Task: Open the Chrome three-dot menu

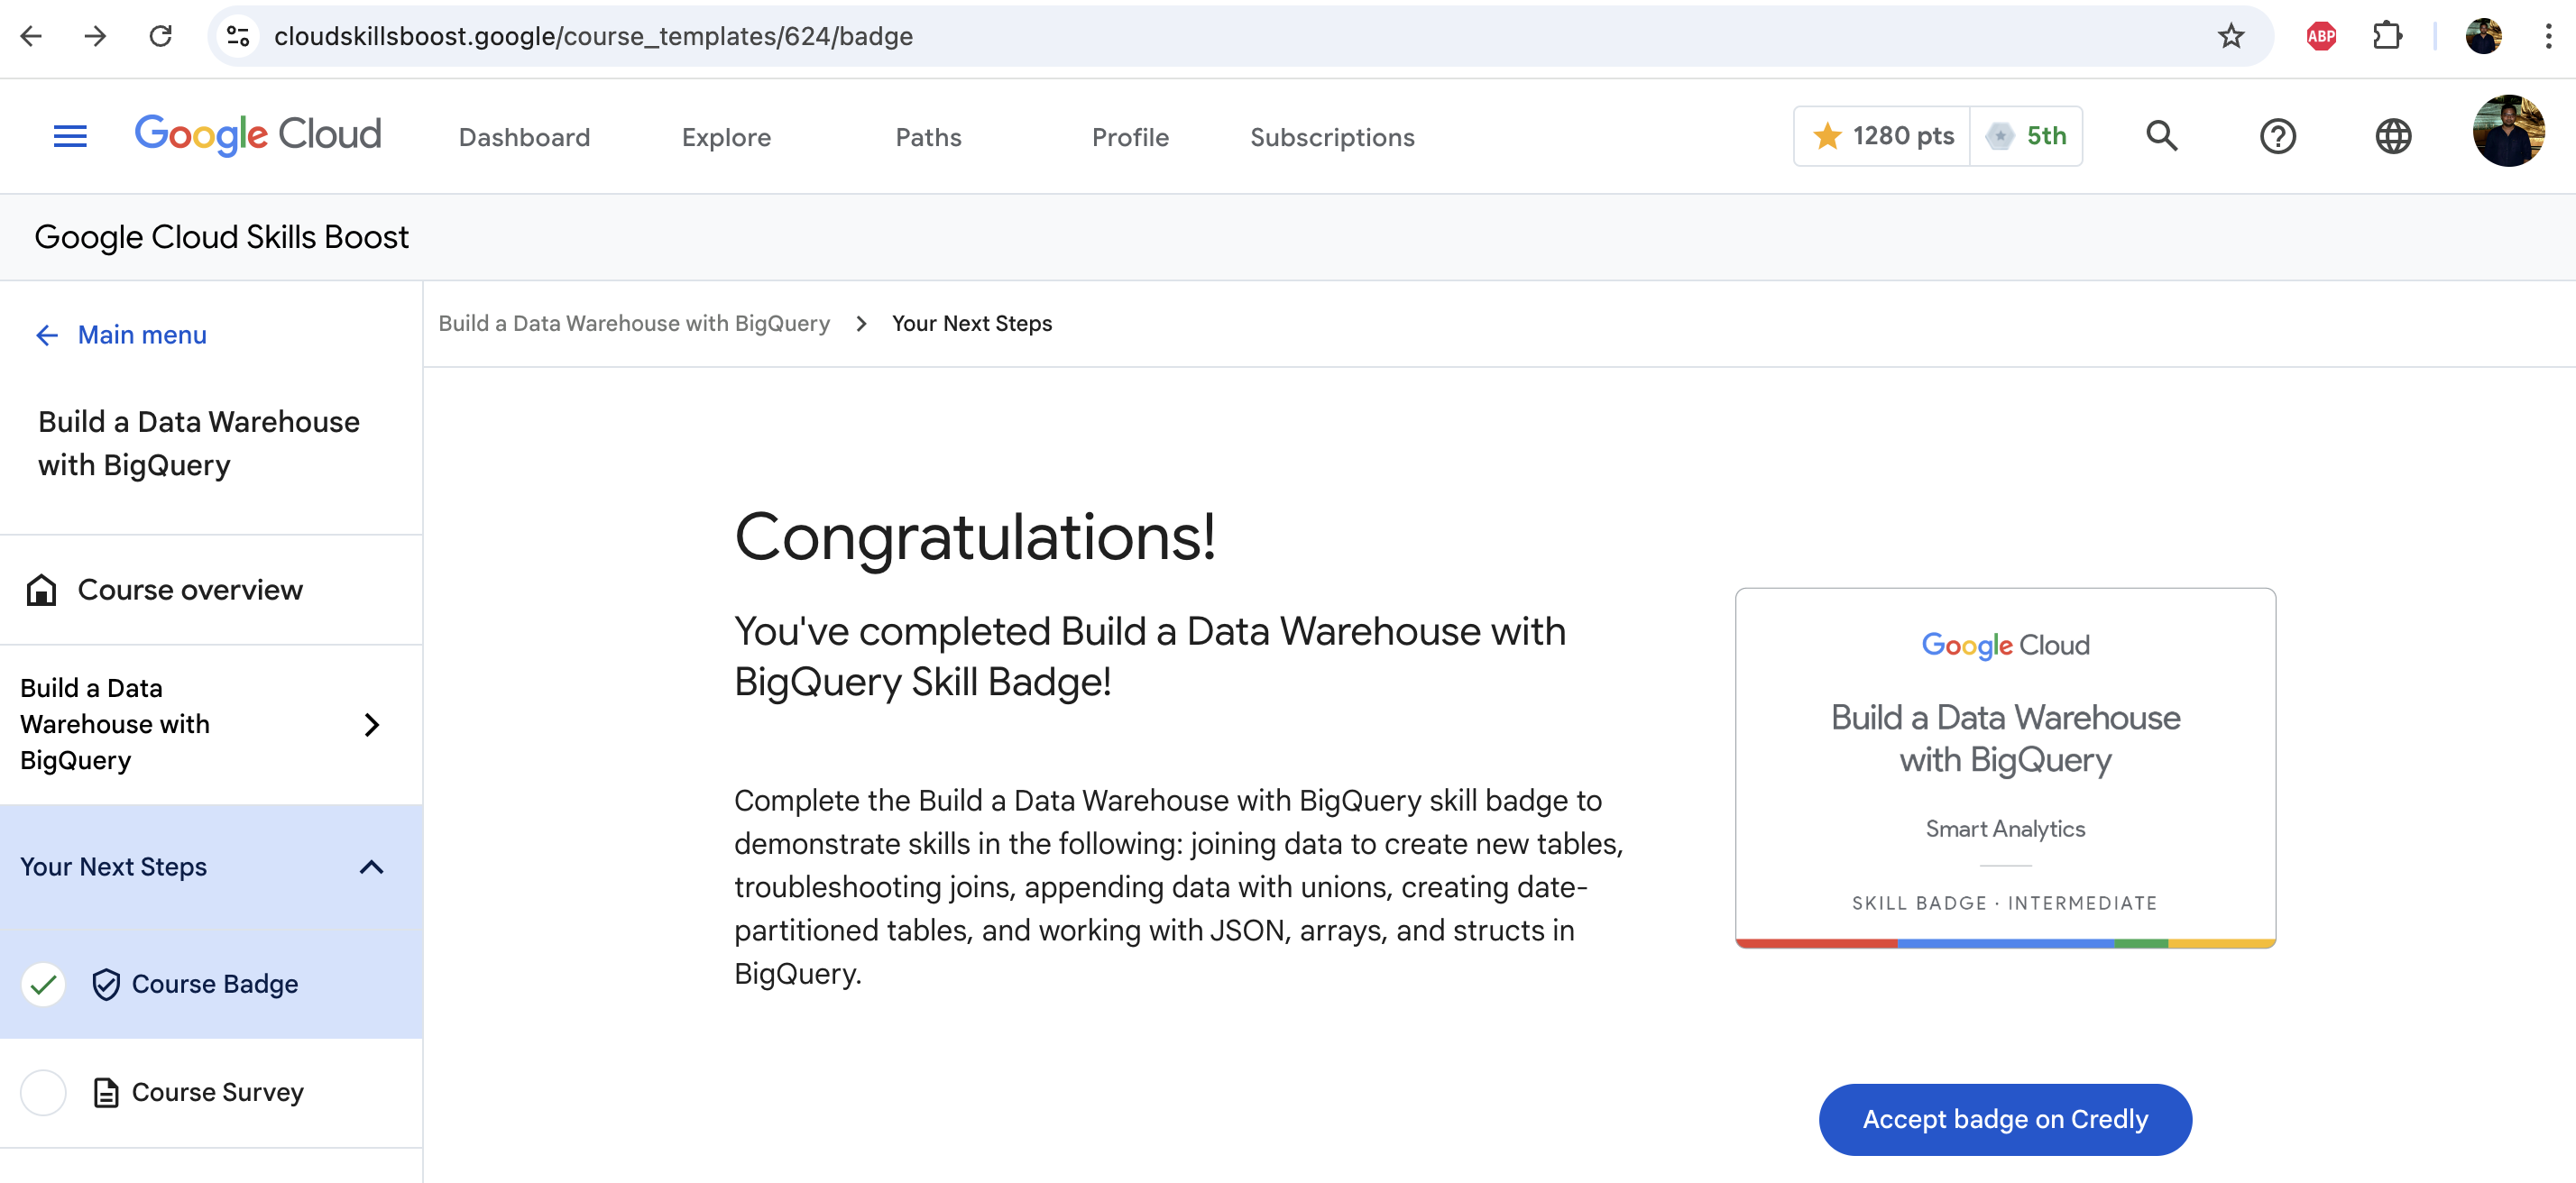Action: pos(2547,37)
